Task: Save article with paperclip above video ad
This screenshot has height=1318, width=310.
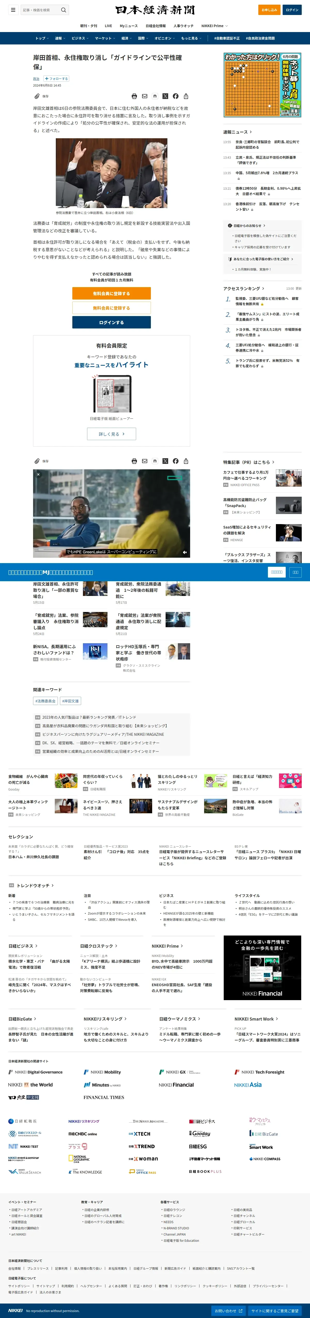Action: (x=37, y=461)
